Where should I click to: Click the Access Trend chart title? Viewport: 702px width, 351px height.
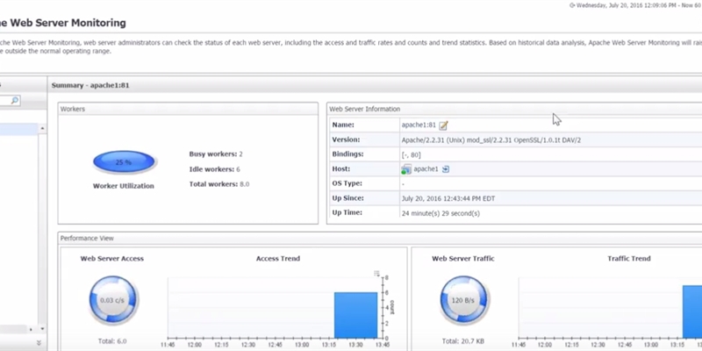click(x=278, y=258)
